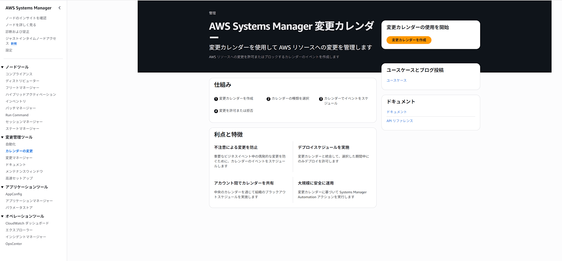
Task: Collapse the ノードツール section
Action: (2, 67)
